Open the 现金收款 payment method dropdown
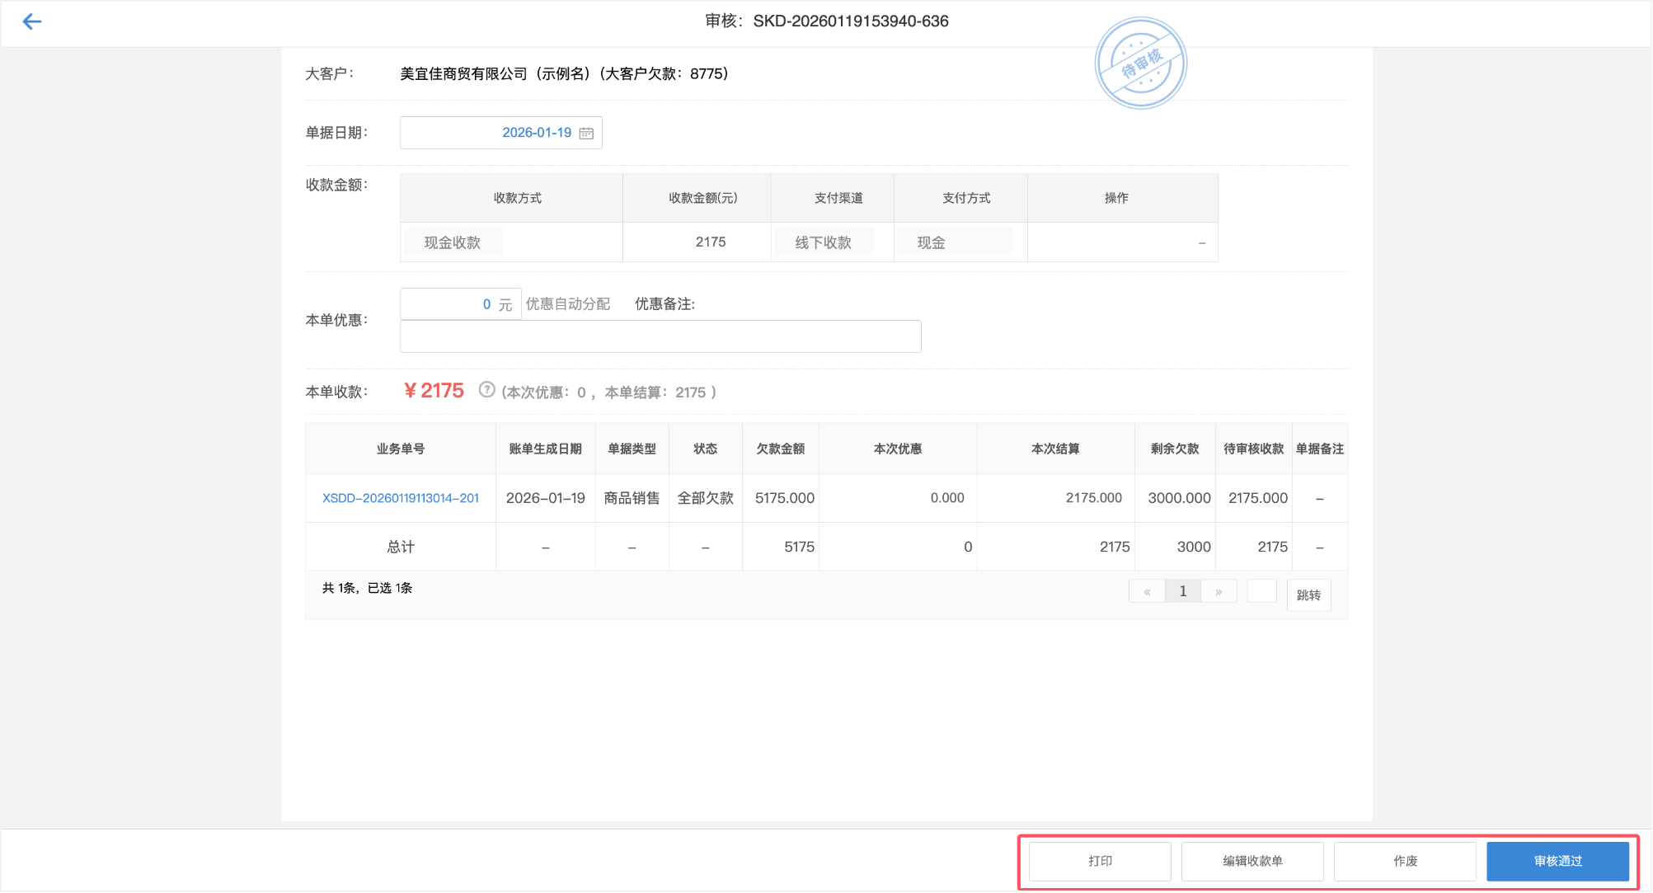Image resolution: width=1653 pixels, height=893 pixels. (453, 242)
